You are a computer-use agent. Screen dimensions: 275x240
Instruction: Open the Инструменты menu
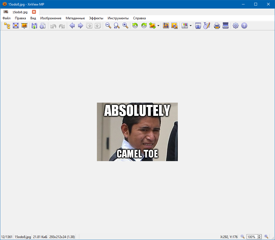point(118,18)
